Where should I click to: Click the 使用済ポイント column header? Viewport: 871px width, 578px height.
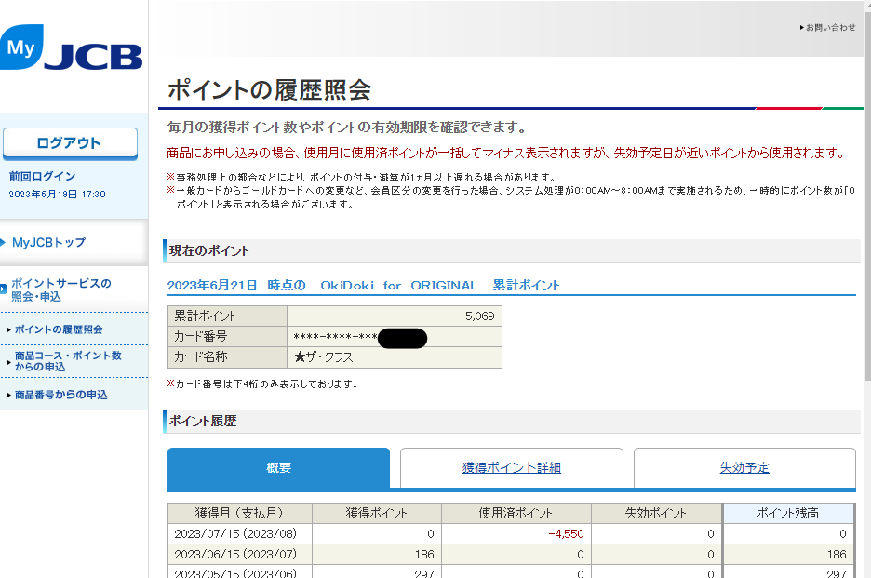click(x=516, y=513)
